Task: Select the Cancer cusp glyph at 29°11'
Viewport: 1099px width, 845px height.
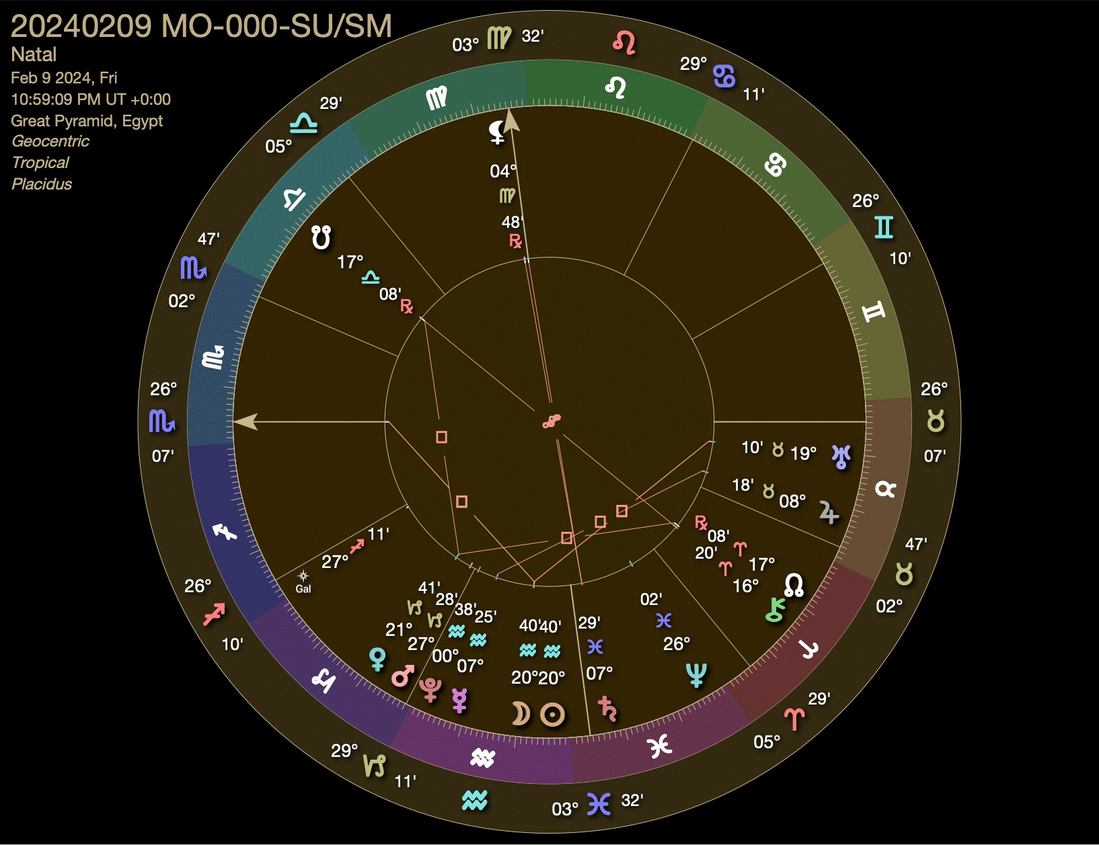Action: point(724,76)
